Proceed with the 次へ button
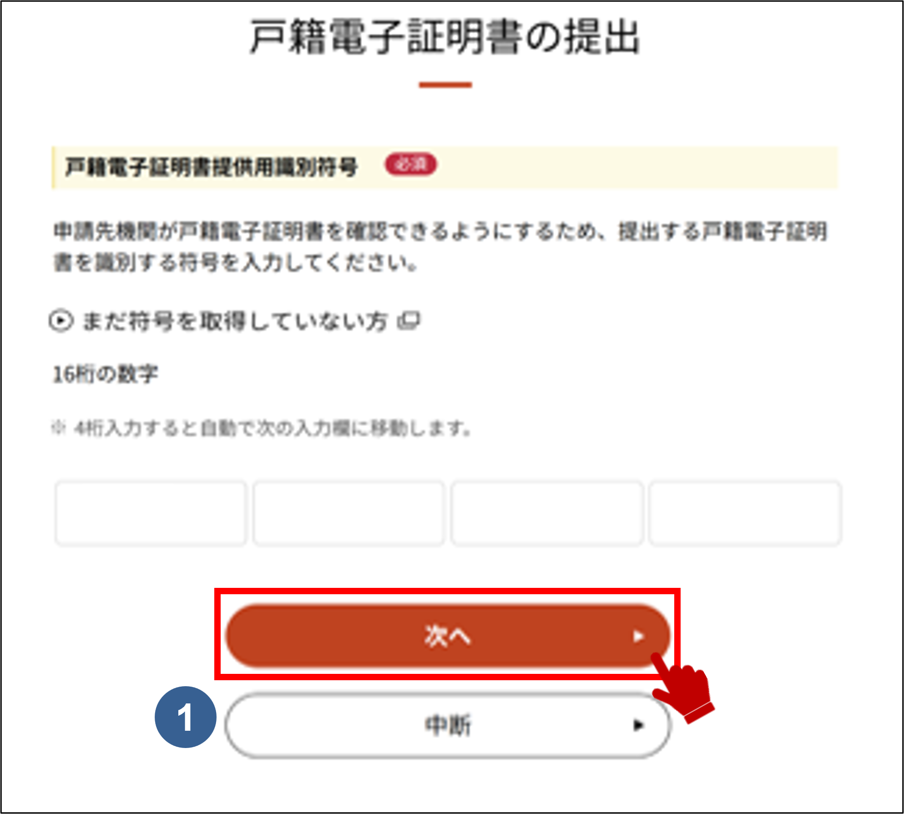This screenshot has width=904, height=814. click(448, 636)
